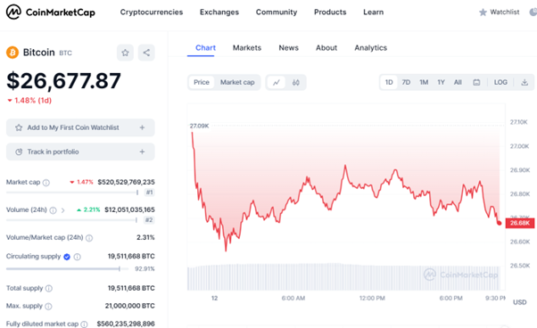Open the calendar date range icon
The image size is (537, 328).
476,82
